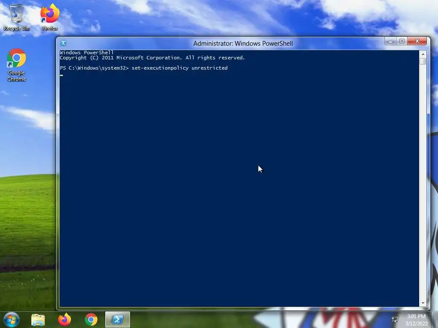
Task: Select the Google Chrome desktop shortcut
Action: [x=17, y=65]
